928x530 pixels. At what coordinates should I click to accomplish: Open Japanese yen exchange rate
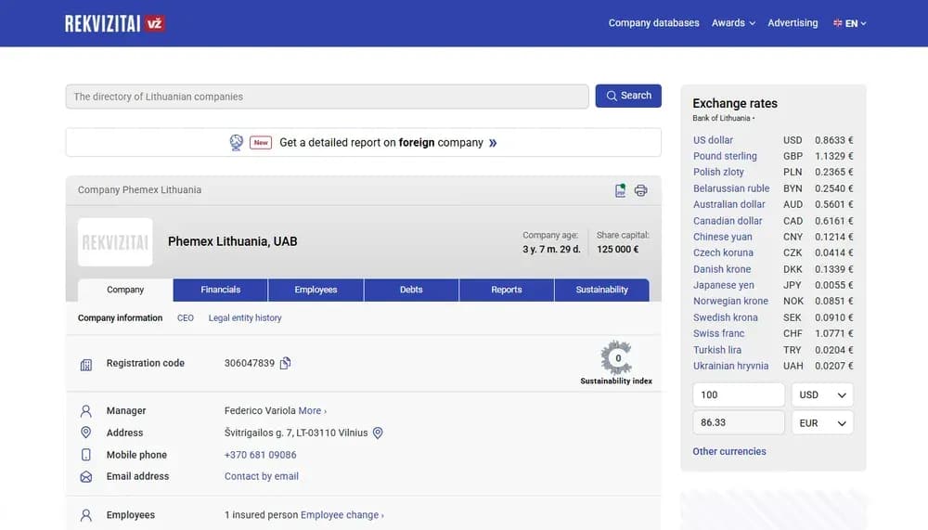723,286
